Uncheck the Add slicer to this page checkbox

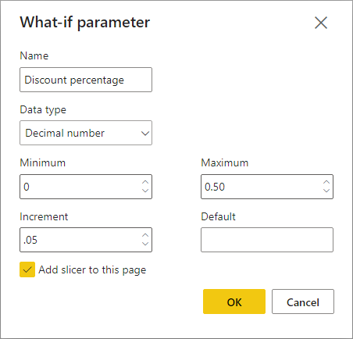pos(27,269)
